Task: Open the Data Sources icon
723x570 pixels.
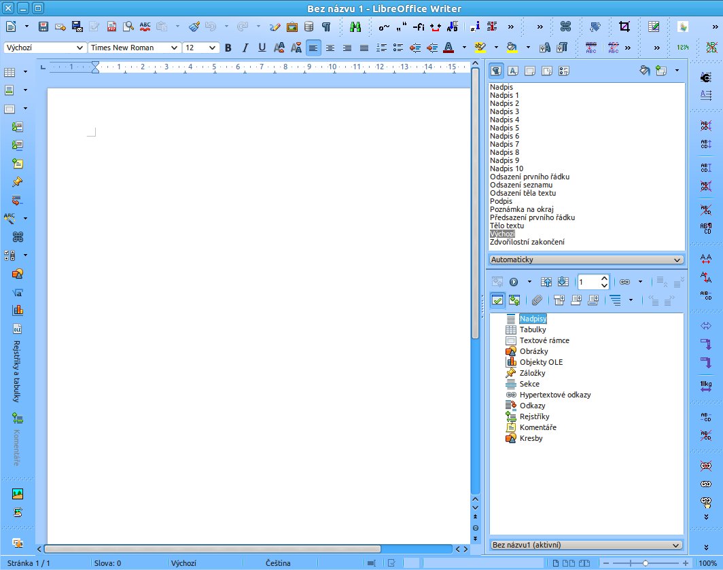Action: tap(309, 26)
